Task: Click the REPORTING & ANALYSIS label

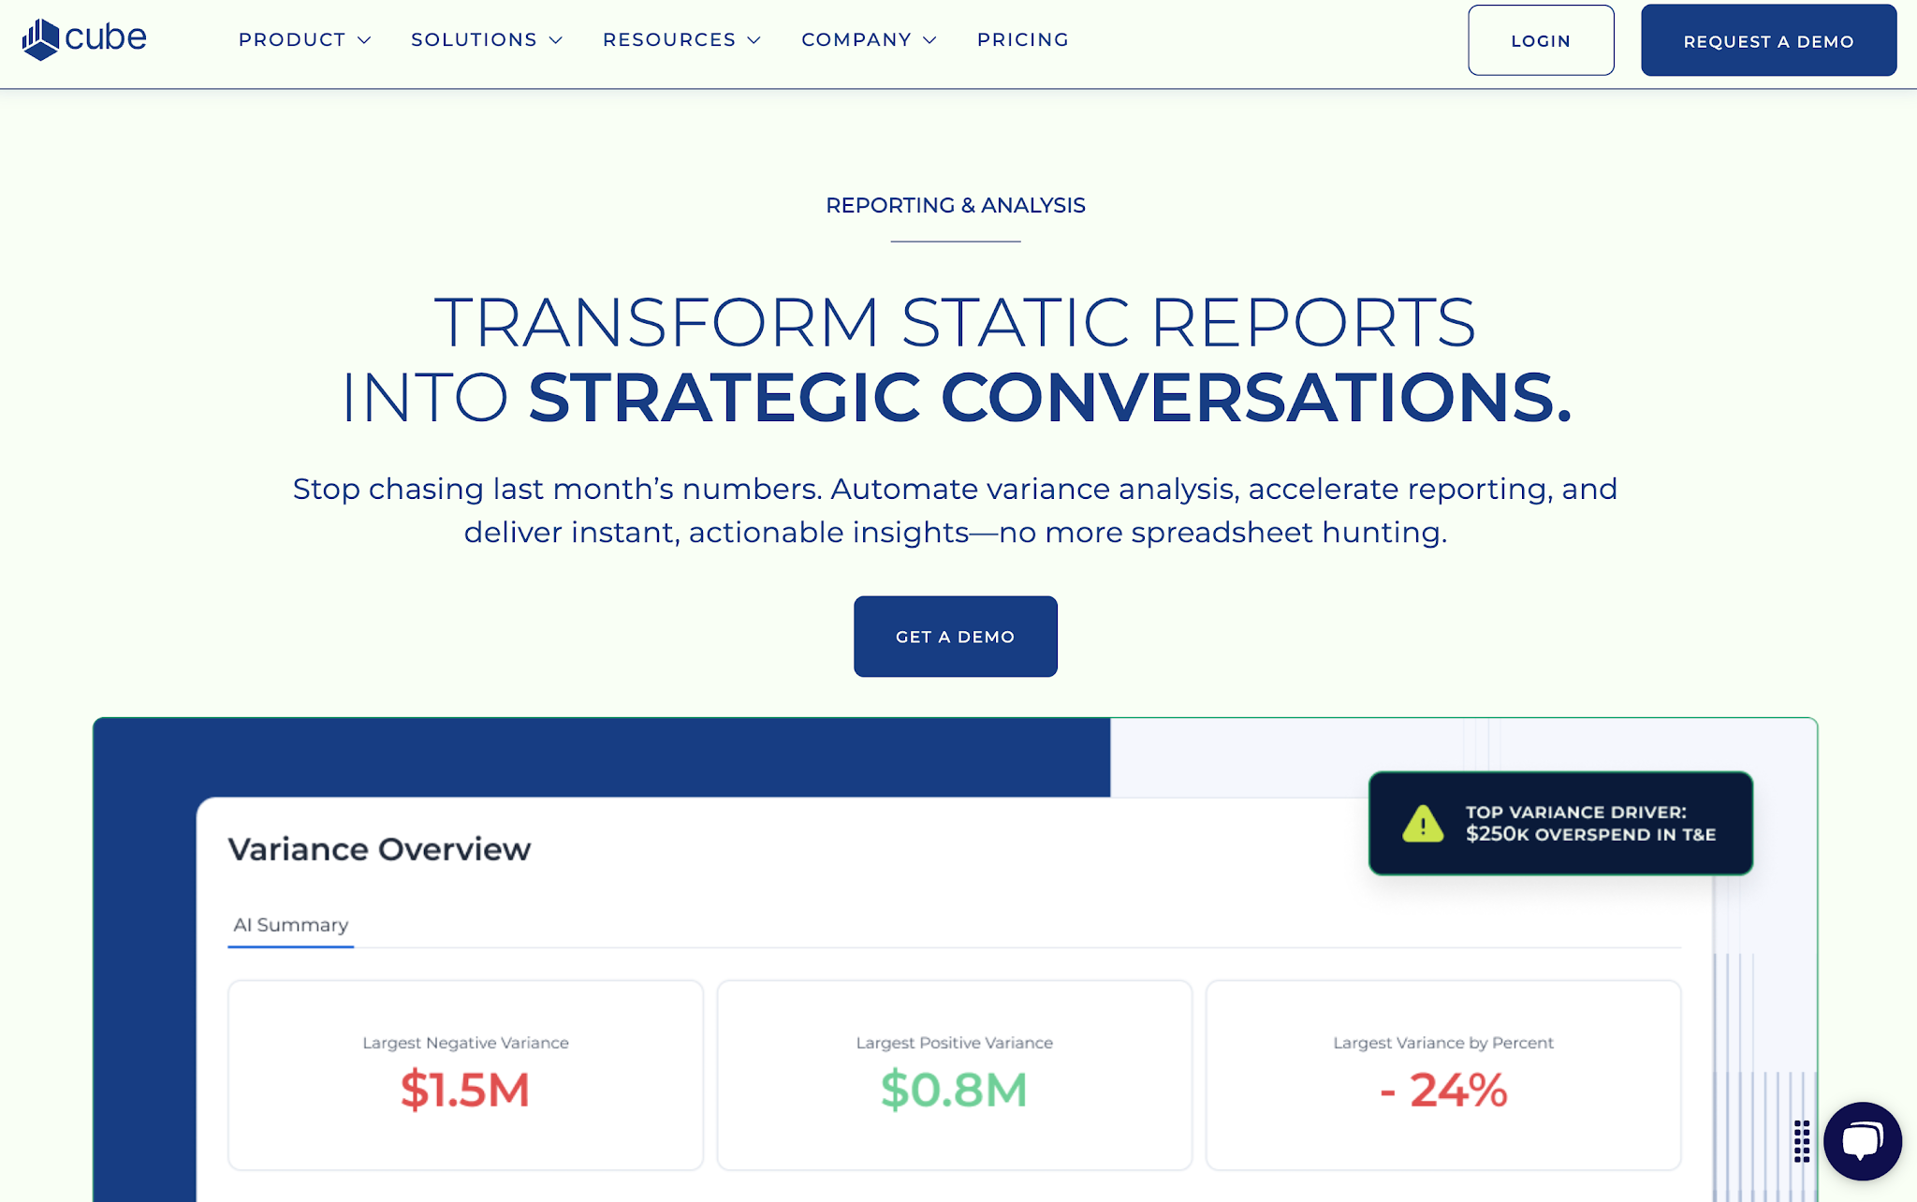Action: (x=956, y=206)
